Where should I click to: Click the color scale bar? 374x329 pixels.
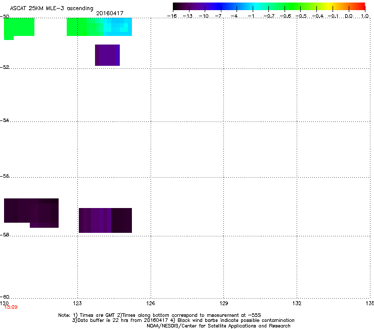click(x=269, y=7)
